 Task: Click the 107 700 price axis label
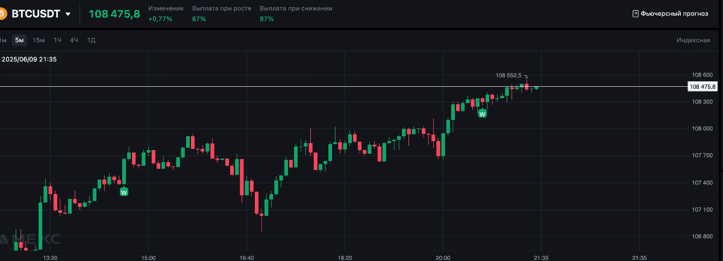tap(703, 156)
